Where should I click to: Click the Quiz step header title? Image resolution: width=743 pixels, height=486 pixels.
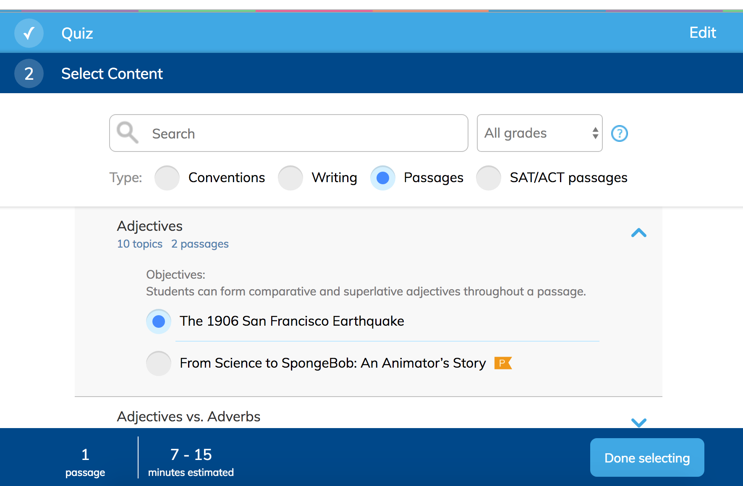[x=77, y=33]
